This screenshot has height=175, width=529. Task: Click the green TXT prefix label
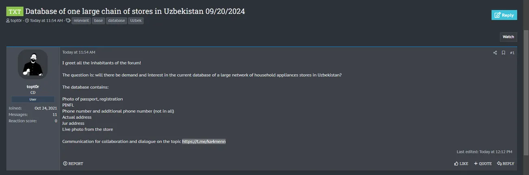click(15, 11)
